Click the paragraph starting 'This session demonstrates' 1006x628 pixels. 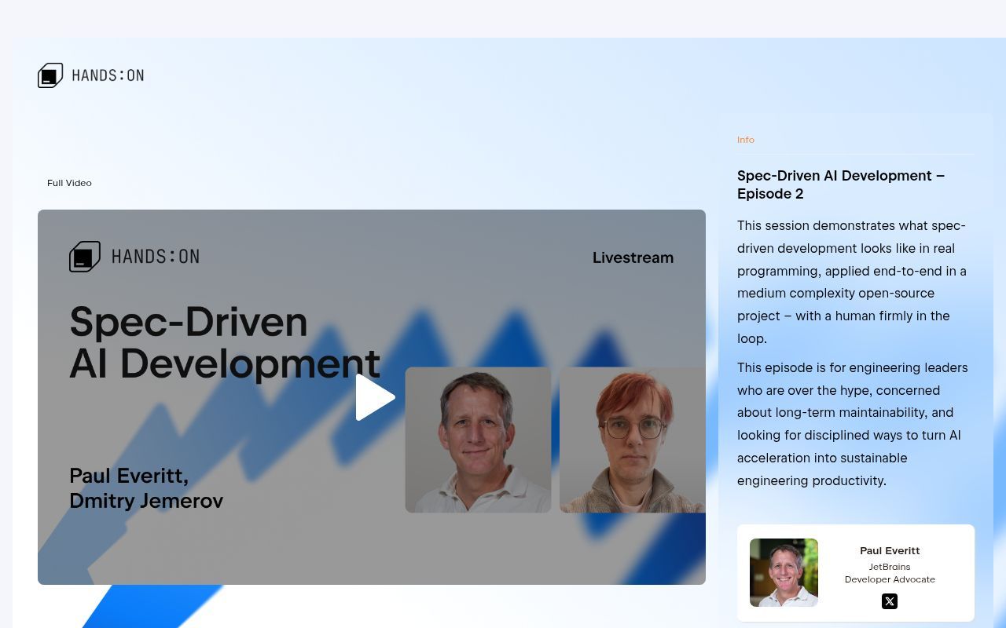pyautogui.click(x=853, y=282)
